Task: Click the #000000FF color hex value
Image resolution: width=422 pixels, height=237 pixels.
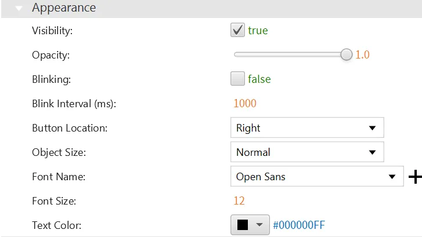Action: [x=302, y=225]
